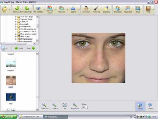Open the Denoise dropdown arrow
Viewport: 158px width, 119px height.
point(67,10)
